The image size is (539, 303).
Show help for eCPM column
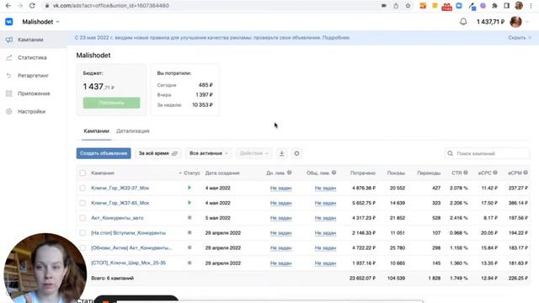[526, 173]
